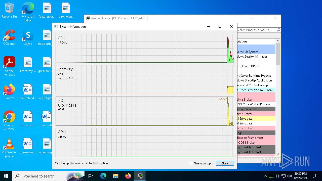Select the Windows Start-Up Application row
Viewport: 322px width, 181px height.
point(256,80)
